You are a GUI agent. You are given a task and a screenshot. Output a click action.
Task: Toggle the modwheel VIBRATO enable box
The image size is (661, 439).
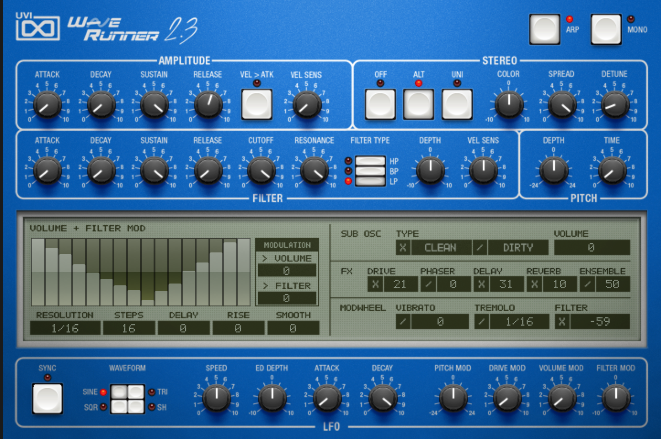403,321
